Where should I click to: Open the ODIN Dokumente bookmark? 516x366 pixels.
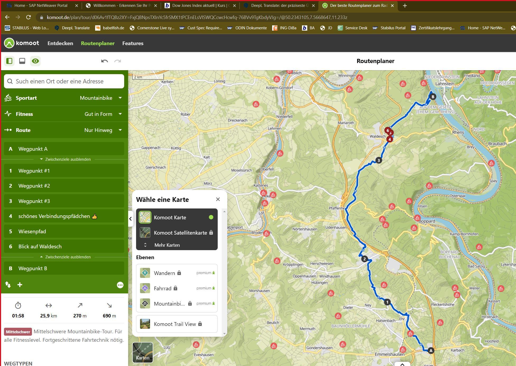click(x=247, y=28)
